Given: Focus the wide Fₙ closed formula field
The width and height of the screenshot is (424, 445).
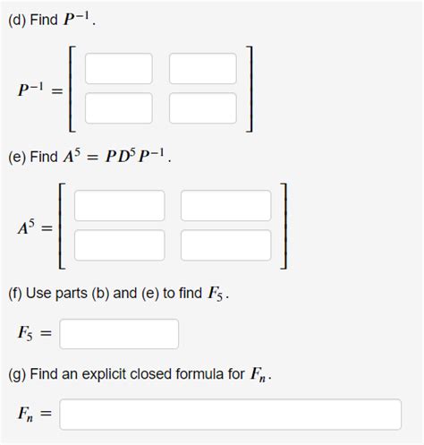Looking at the screenshot, I should [x=230, y=415].
